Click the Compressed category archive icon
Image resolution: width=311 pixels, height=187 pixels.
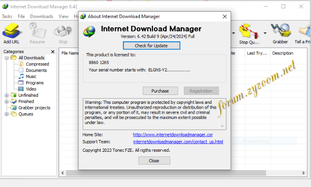pos(21,64)
